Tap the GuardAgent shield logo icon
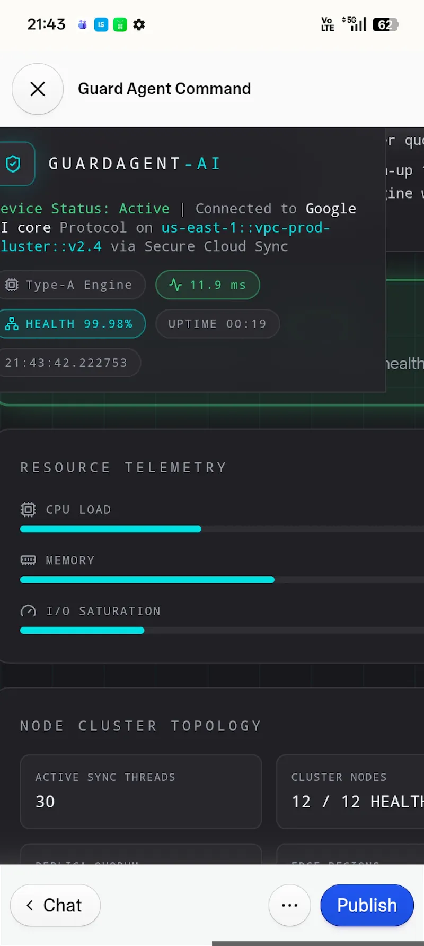The width and height of the screenshot is (424, 946). pos(13,164)
